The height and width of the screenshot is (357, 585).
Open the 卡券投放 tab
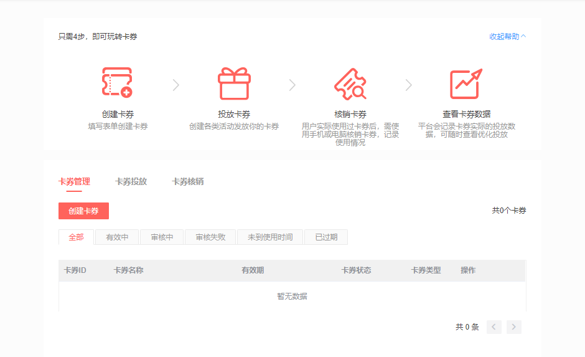click(x=131, y=182)
